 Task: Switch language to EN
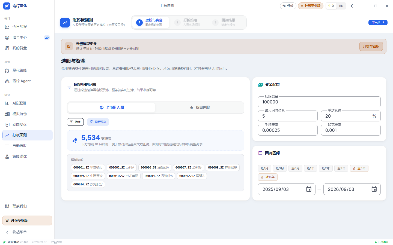pos(341,6)
